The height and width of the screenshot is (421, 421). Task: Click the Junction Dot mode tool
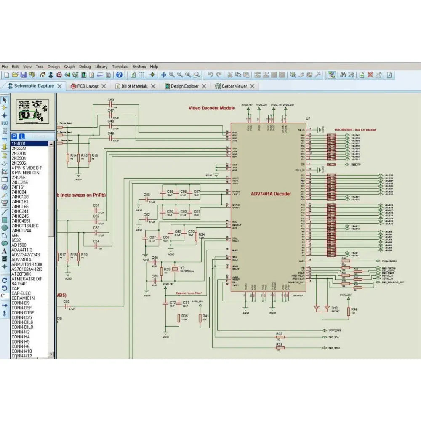tap(5, 115)
